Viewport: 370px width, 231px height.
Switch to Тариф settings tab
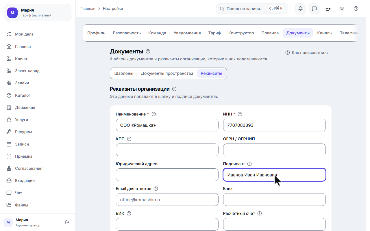coord(214,33)
